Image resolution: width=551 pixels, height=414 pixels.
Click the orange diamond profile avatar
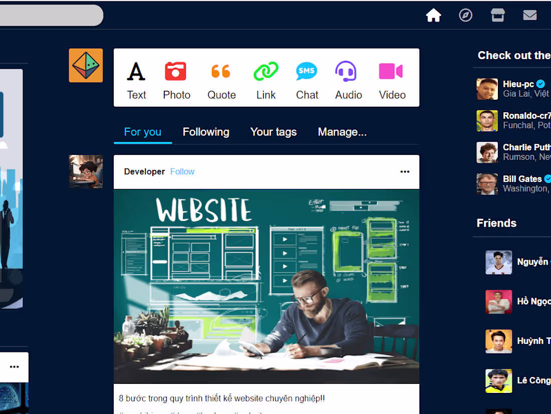[86, 66]
